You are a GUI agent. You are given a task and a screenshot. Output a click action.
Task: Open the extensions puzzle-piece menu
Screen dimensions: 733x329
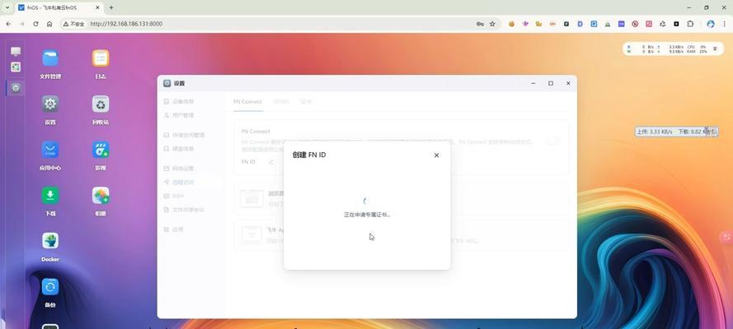(690, 24)
